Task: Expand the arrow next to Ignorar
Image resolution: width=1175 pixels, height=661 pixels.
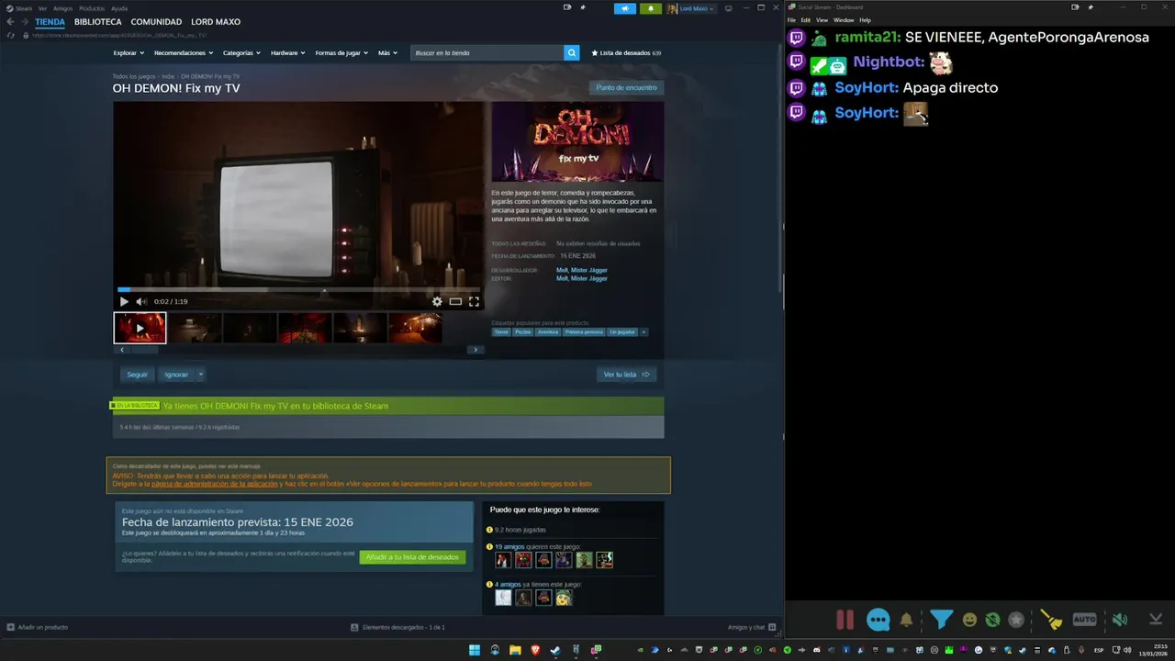Action: pos(200,375)
